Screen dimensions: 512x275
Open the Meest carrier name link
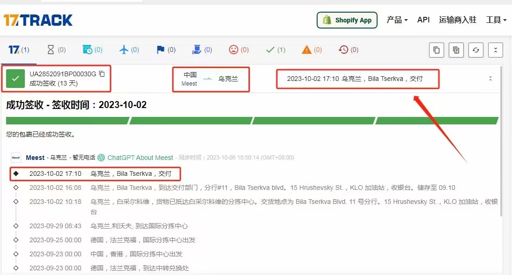pyautogui.click(x=35, y=158)
